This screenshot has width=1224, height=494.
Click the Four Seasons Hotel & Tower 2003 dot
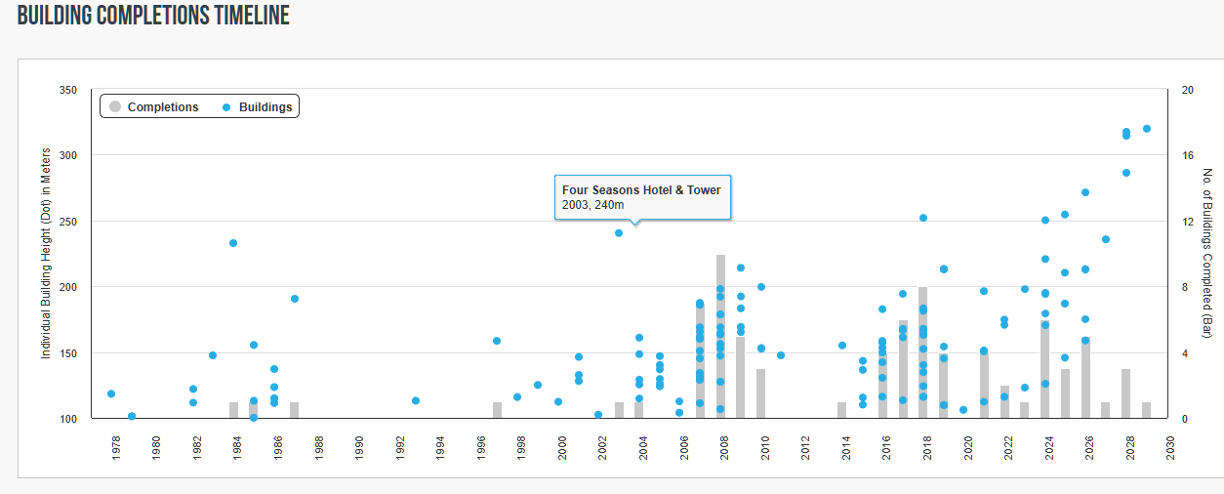pyautogui.click(x=619, y=233)
